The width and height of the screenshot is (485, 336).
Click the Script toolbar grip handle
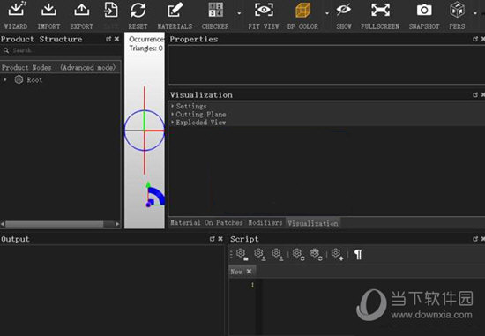(x=231, y=254)
